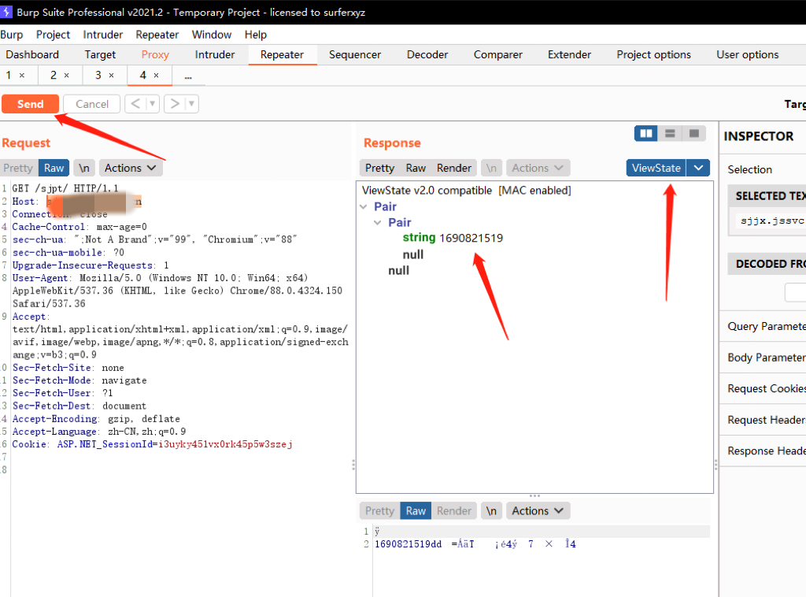Open the Window menu
Image resolution: width=806 pixels, height=597 pixels.
tap(212, 35)
